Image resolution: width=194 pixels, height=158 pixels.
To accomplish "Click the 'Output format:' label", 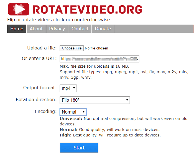I will click(40, 88).
